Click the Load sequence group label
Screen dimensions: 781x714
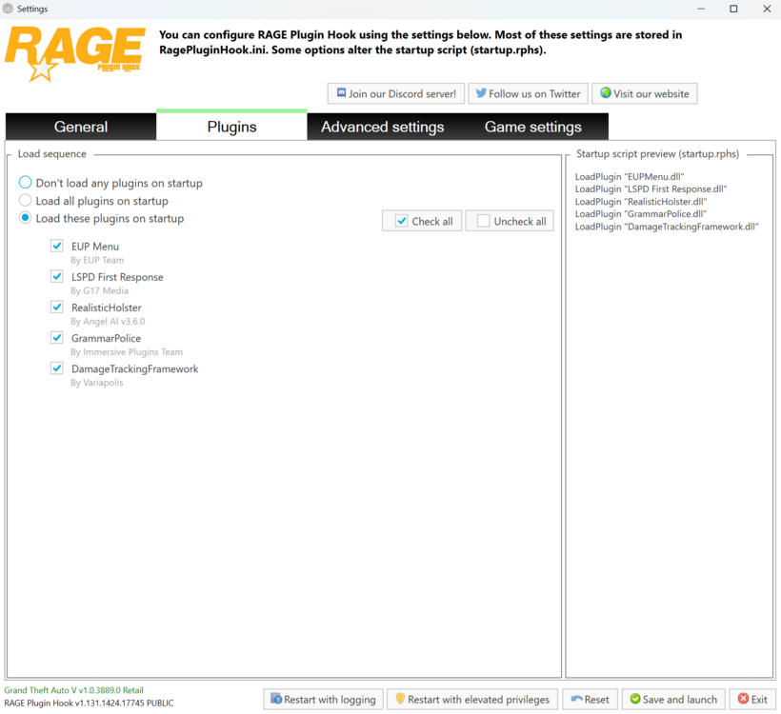[x=51, y=154]
